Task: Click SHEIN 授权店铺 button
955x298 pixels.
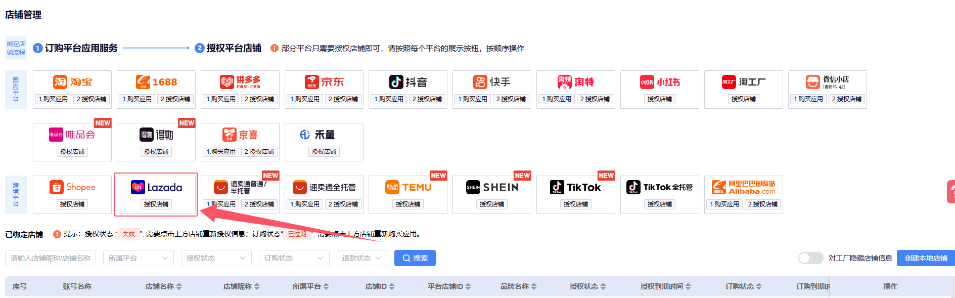Action: (x=492, y=204)
